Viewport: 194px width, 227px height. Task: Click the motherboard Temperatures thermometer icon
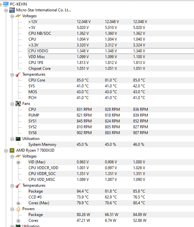click(x=18, y=74)
